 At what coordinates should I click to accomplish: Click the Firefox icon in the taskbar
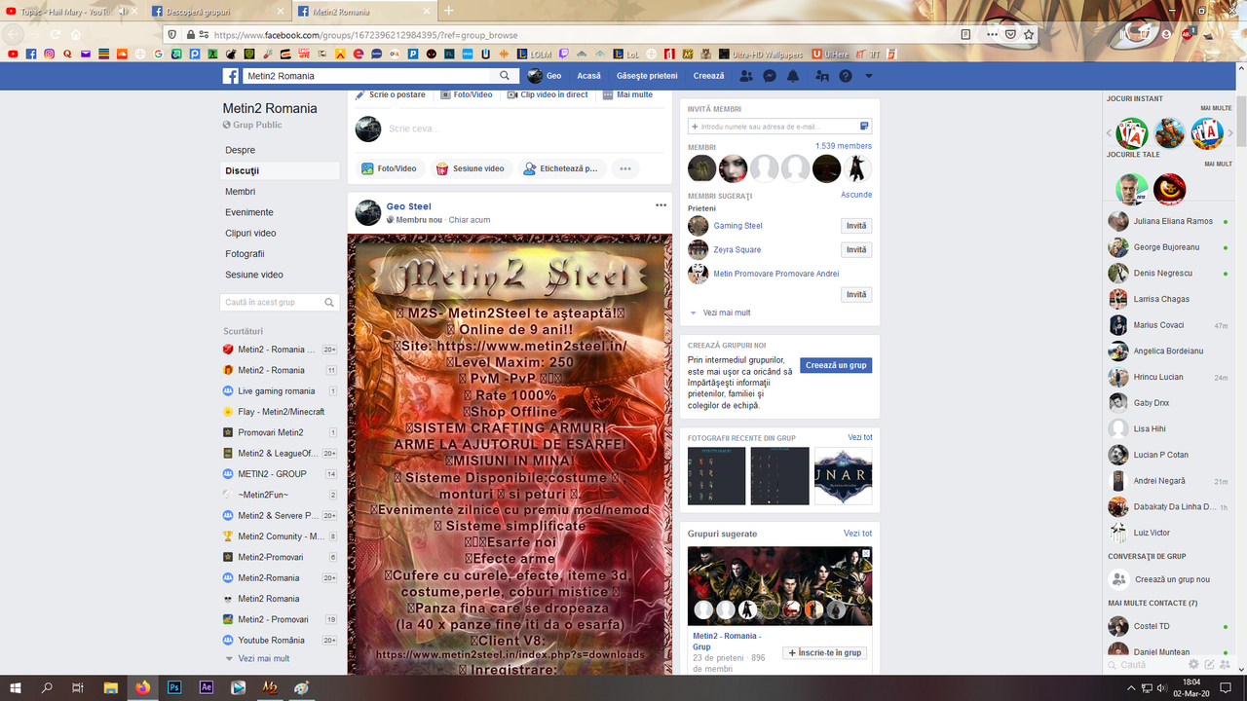[x=143, y=687]
